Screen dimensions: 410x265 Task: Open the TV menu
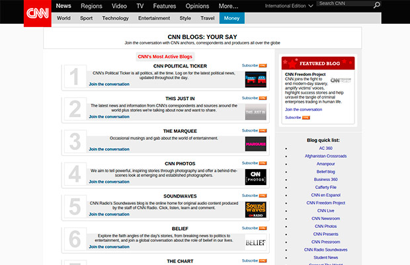click(x=140, y=6)
